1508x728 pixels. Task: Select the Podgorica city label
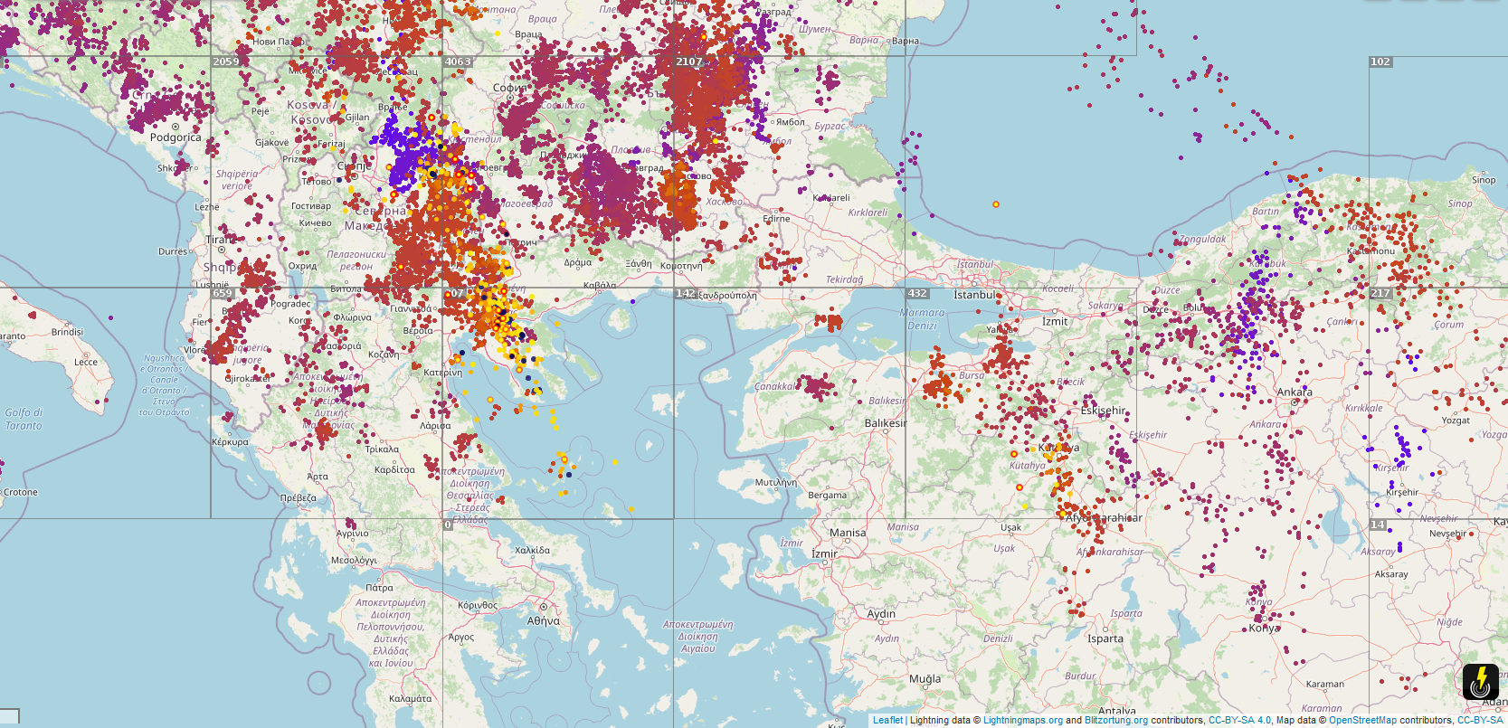(x=175, y=137)
